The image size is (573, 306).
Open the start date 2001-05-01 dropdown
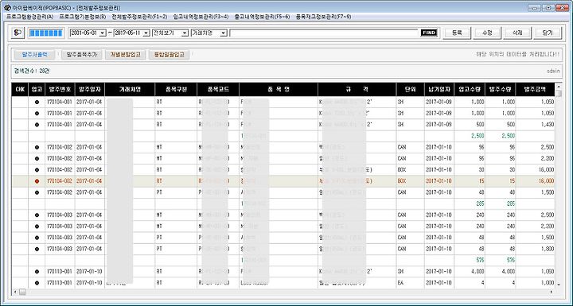click(103, 33)
